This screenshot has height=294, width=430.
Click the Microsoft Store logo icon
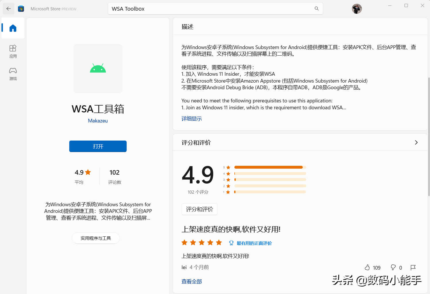pos(21,9)
